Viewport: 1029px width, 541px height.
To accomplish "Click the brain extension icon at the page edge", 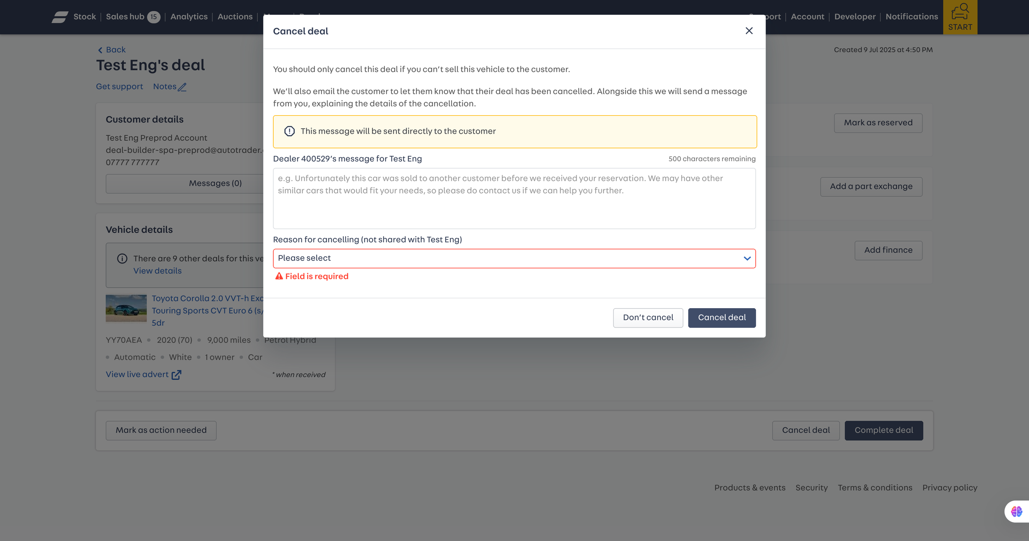I will coord(1016,511).
